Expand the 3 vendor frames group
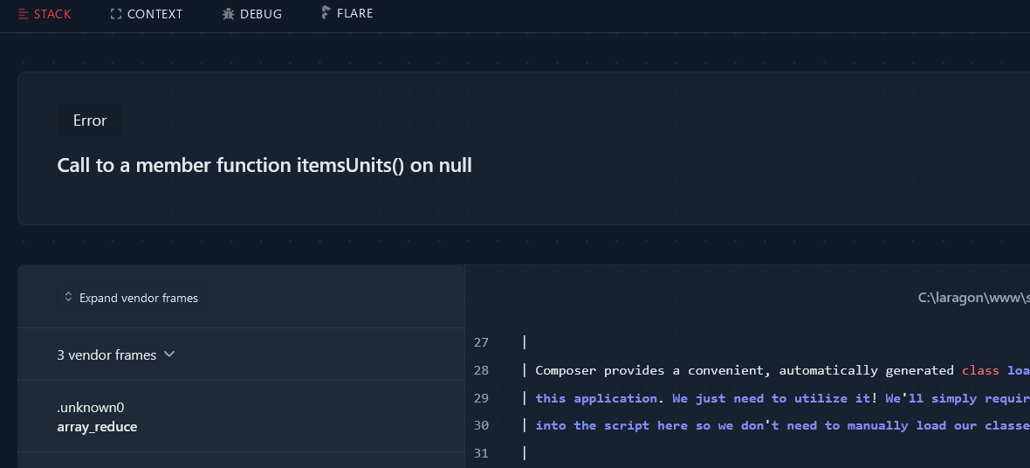 pyautogui.click(x=106, y=354)
